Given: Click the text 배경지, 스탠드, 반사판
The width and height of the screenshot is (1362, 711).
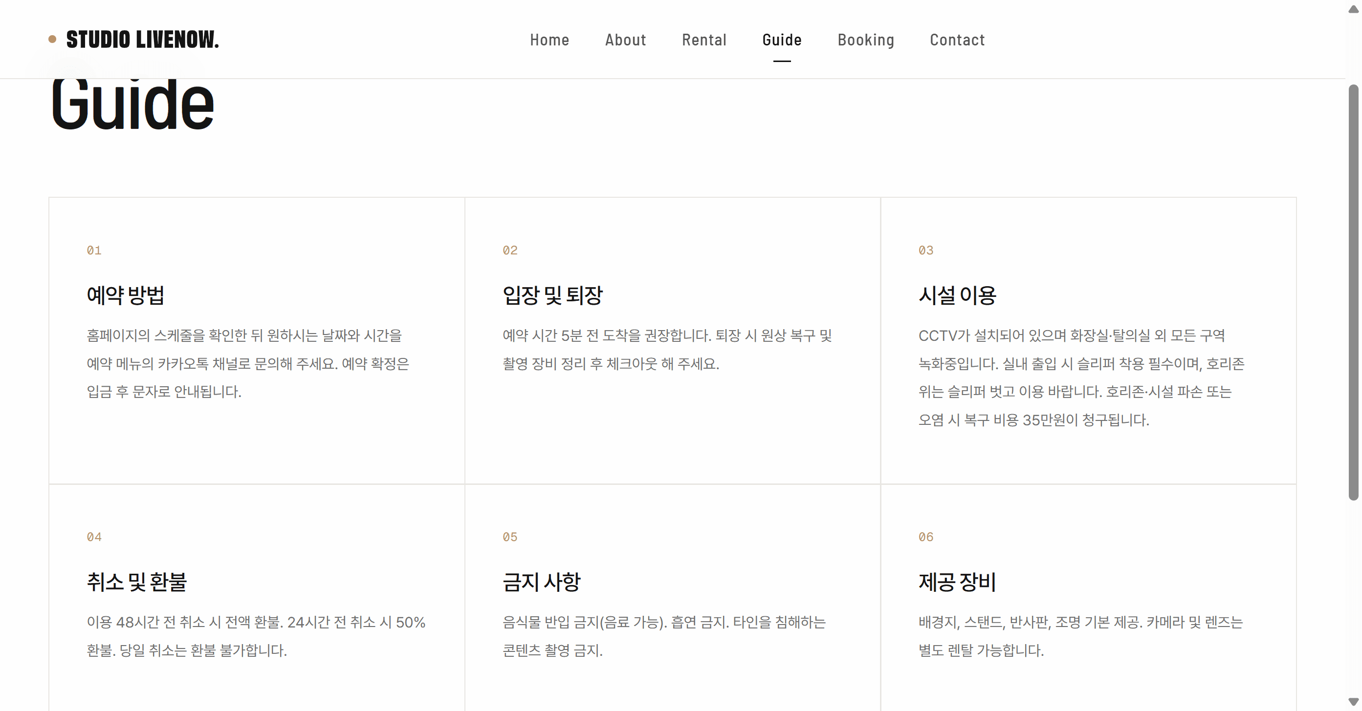Looking at the screenshot, I should pyautogui.click(x=1081, y=636).
